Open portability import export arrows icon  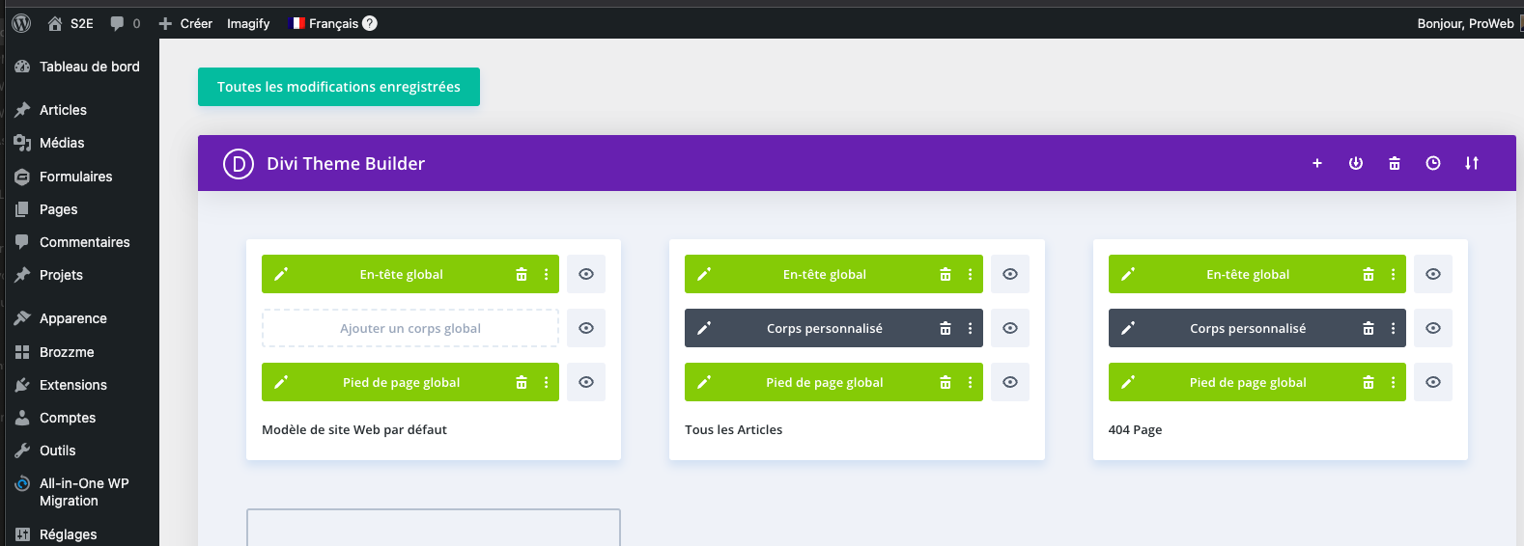pyautogui.click(x=1472, y=163)
